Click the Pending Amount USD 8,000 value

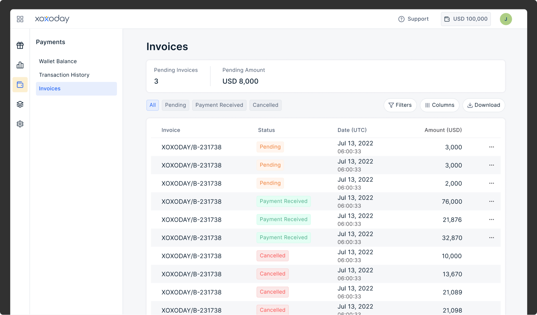tap(240, 82)
